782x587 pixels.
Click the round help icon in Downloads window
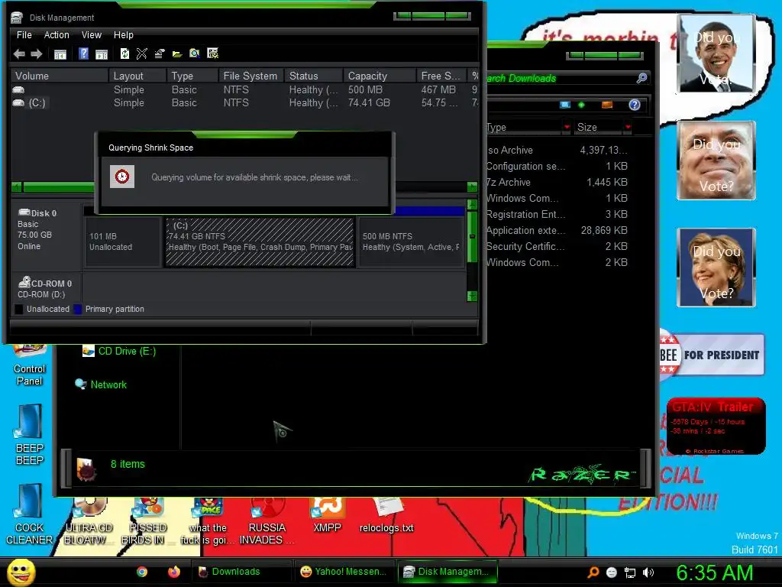click(635, 105)
